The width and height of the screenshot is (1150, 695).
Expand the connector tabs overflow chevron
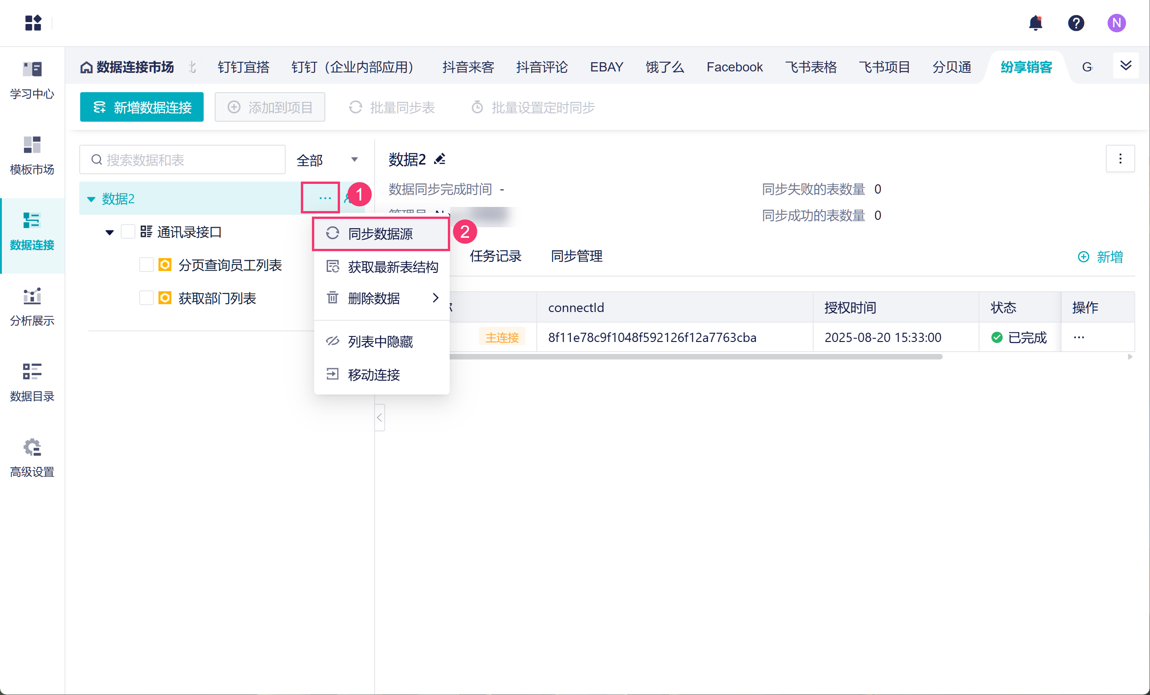click(1125, 66)
